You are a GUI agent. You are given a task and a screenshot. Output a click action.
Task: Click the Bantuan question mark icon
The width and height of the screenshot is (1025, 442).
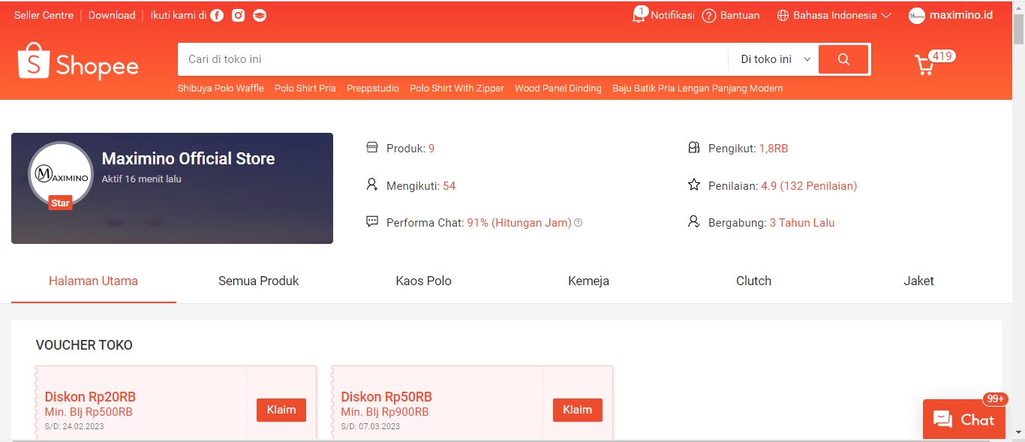point(709,16)
